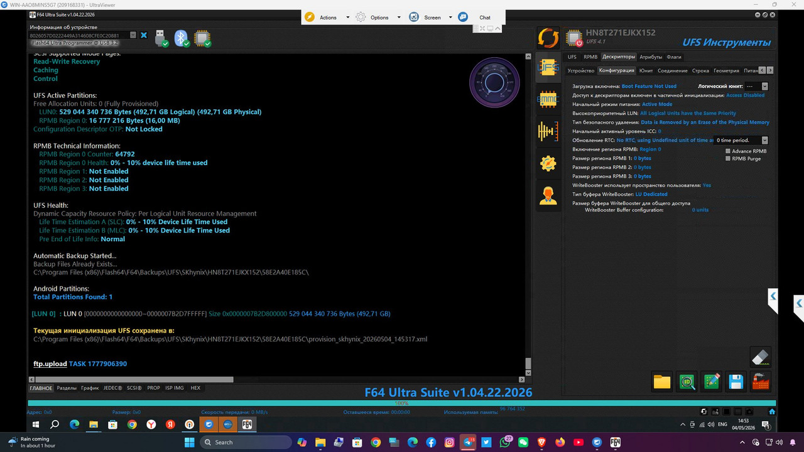Click the remote taskbar search magnifier
Image resolution: width=804 pixels, height=452 pixels.
[55, 424]
